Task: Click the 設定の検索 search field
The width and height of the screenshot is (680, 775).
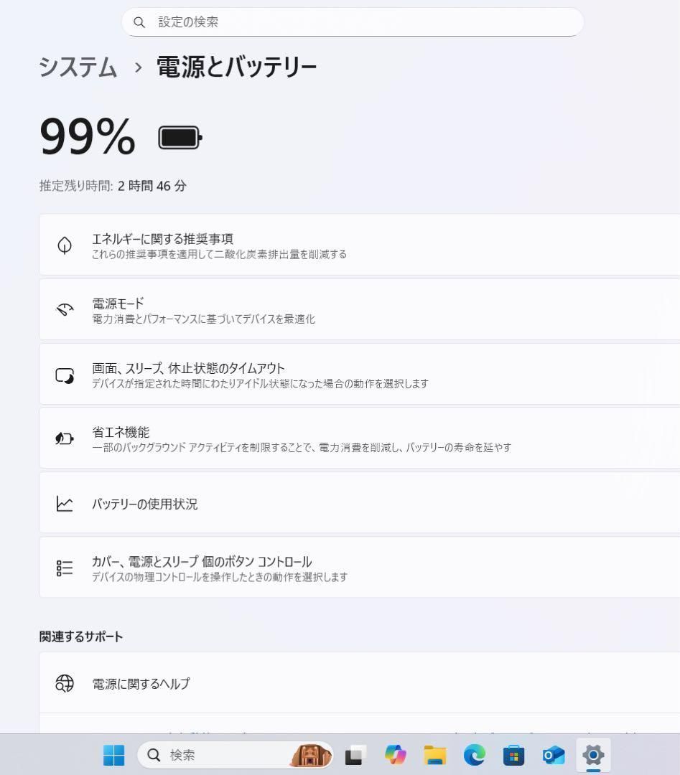Action: (x=352, y=22)
